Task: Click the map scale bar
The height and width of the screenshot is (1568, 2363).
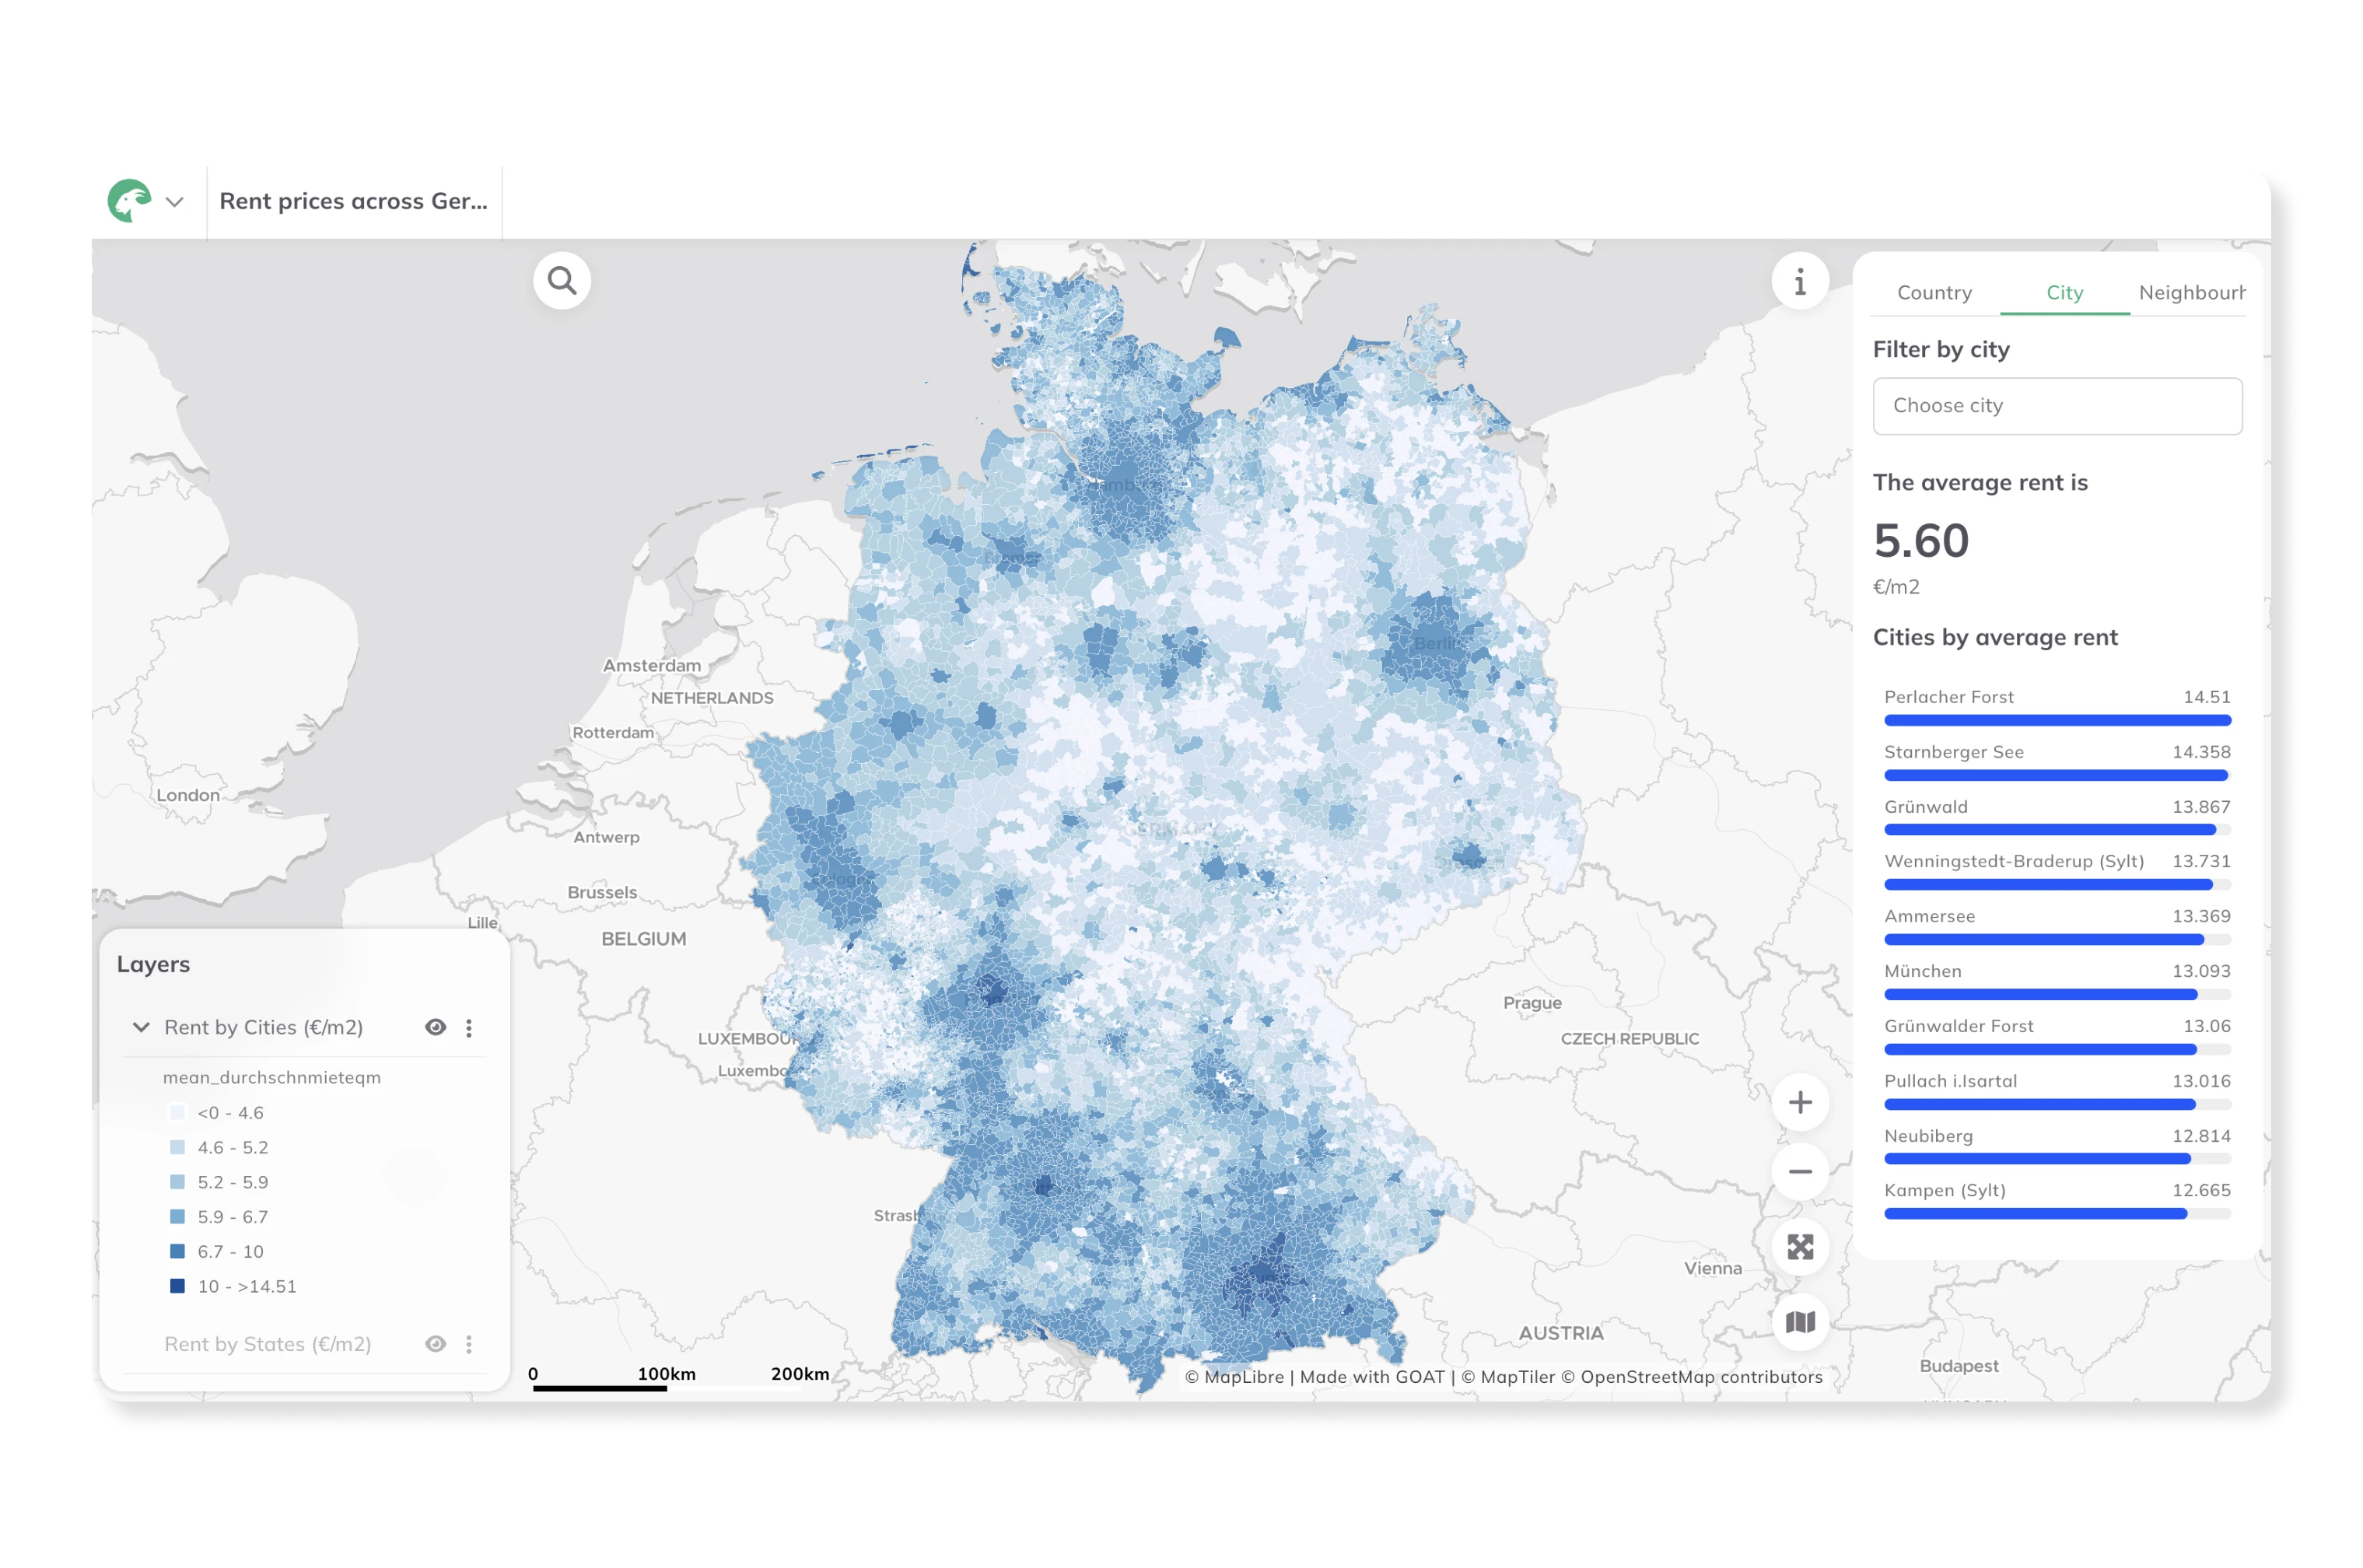Action: click(x=680, y=1379)
